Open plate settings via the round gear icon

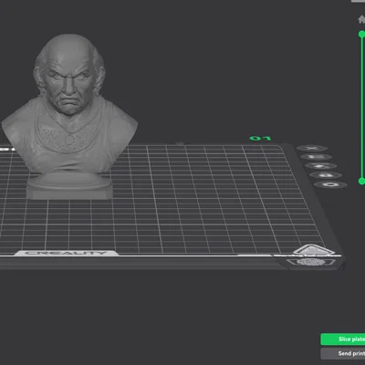[x=330, y=184]
